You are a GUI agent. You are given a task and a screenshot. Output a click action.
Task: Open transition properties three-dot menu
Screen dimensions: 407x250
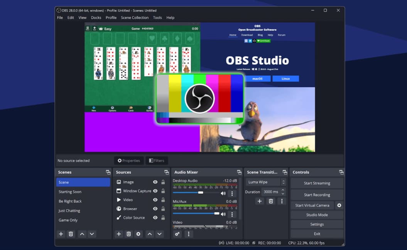[x=282, y=201]
